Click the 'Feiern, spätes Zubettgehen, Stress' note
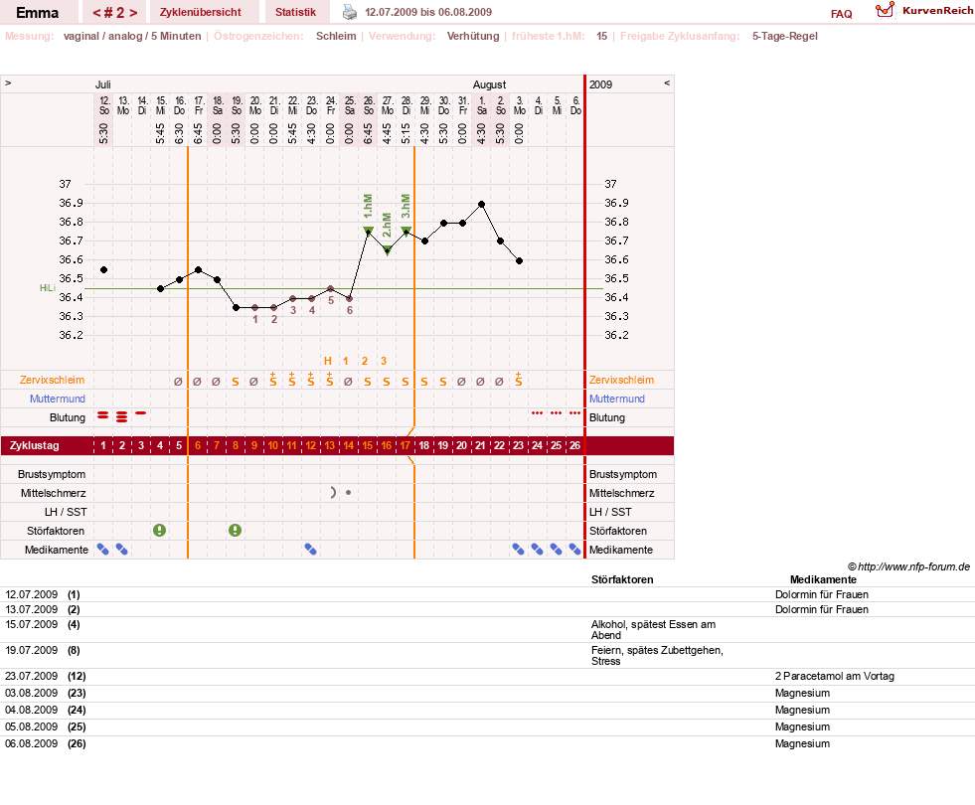The width and height of the screenshot is (975, 805). coord(657,656)
